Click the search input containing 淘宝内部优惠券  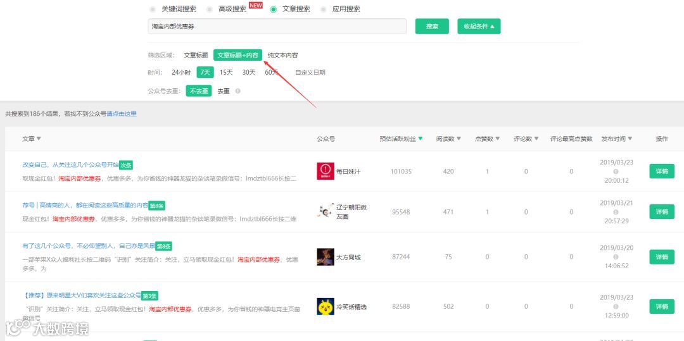(277, 27)
